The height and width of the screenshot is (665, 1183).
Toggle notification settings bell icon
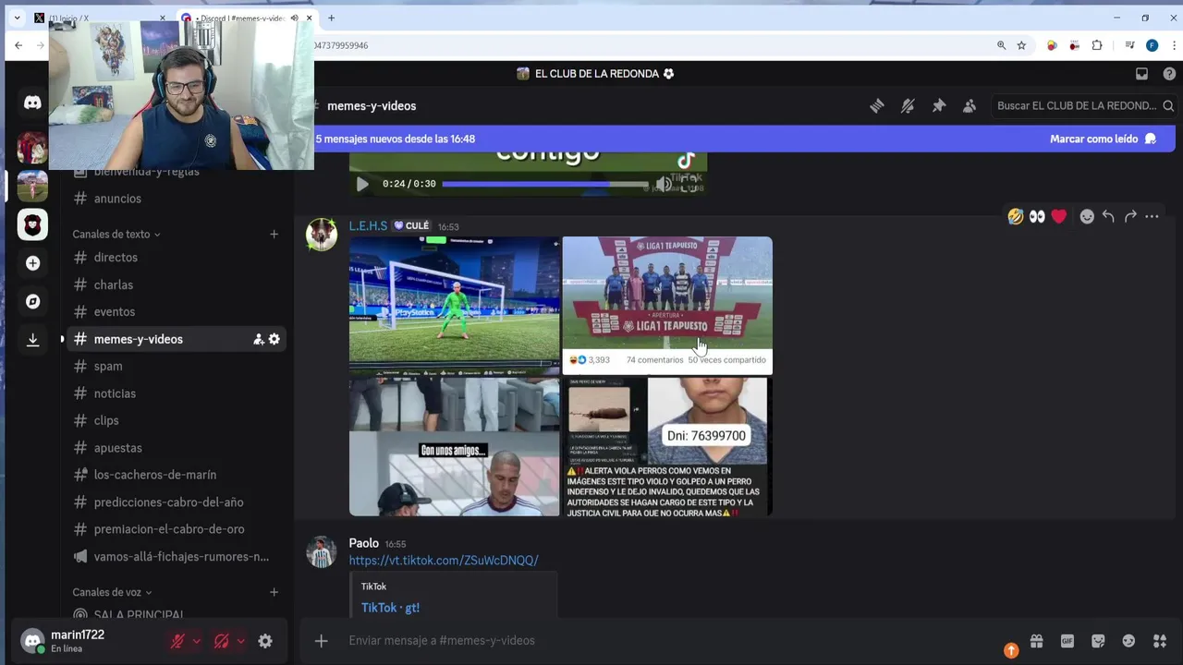tap(908, 106)
